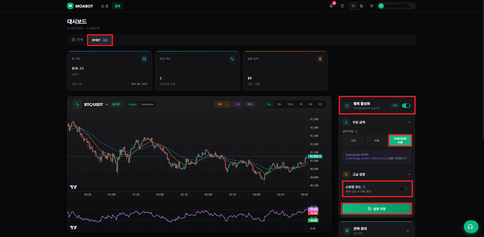Open the help question mark icon in header

pyautogui.click(x=342, y=6)
